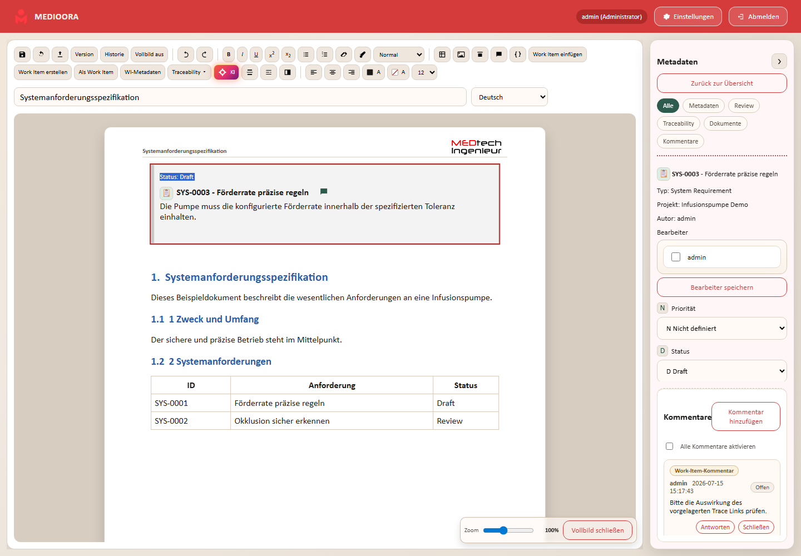Click Antworten on the comment
This screenshot has width=801, height=556.
coord(715,527)
